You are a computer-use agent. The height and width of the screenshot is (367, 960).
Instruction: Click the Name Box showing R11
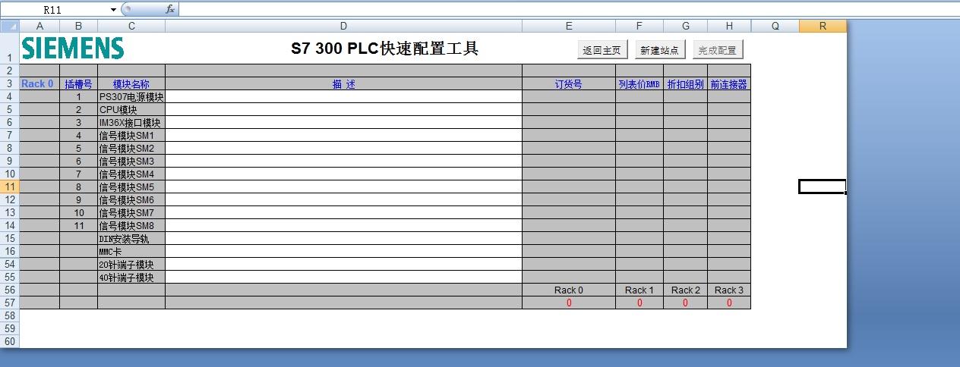coord(55,9)
